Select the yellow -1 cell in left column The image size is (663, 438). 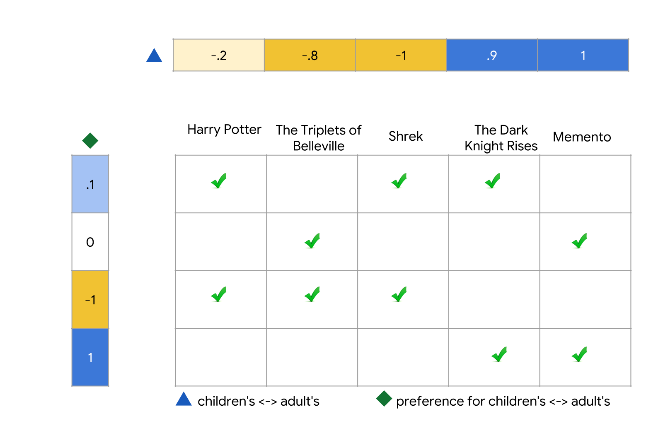point(90,299)
